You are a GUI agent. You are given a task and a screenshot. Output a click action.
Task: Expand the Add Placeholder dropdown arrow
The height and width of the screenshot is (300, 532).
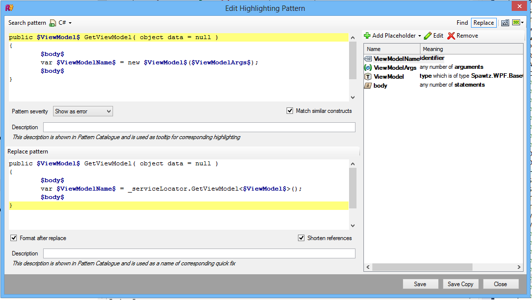419,36
